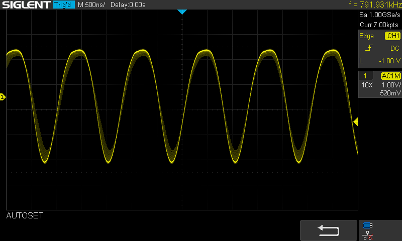Screen dimensions: 402x241
Task: Click the Delay:0.00s readout
Action: 128,5
